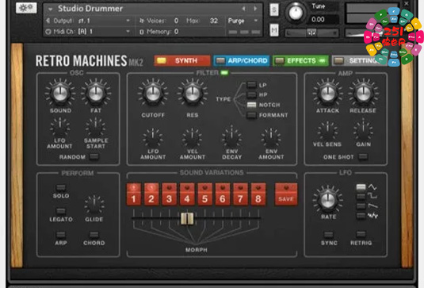The height and width of the screenshot is (288, 424).
Task: Mute the instrument with M button
Action: point(274,30)
